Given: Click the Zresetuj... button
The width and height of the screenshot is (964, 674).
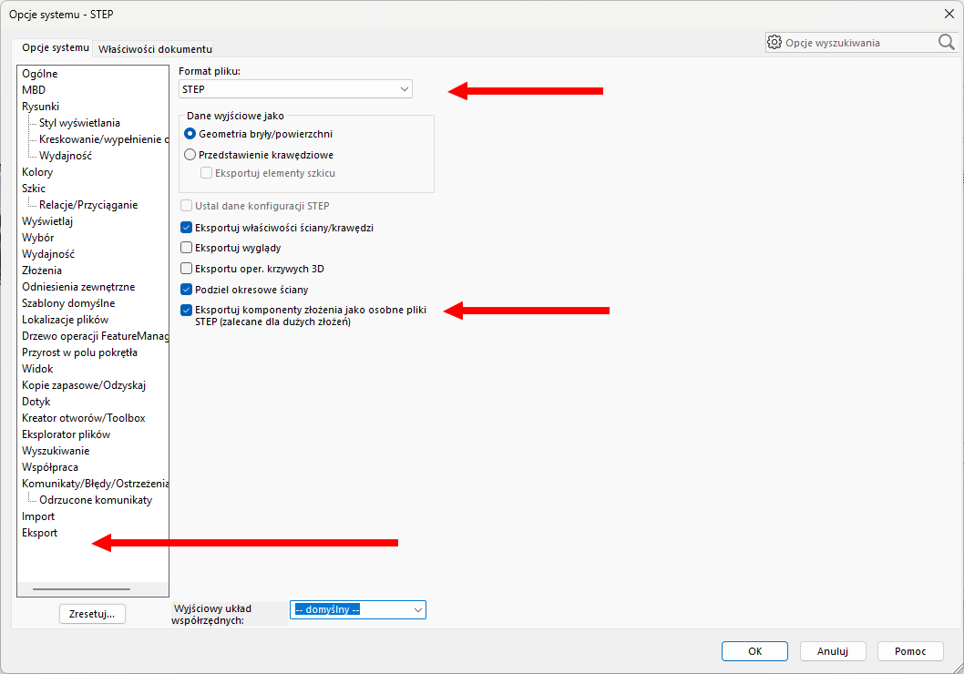Looking at the screenshot, I should point(92,614).
